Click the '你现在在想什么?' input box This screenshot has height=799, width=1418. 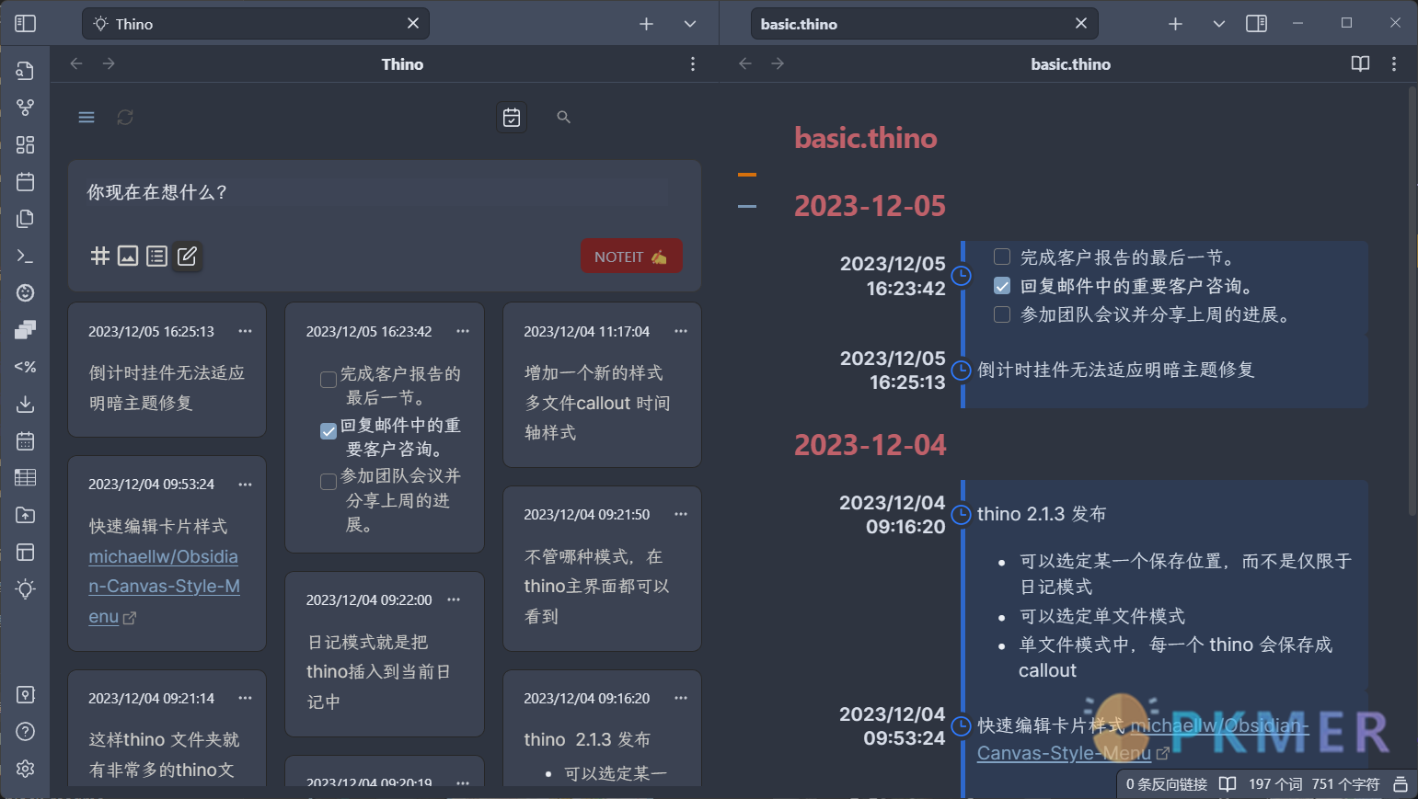pos(377,192)
